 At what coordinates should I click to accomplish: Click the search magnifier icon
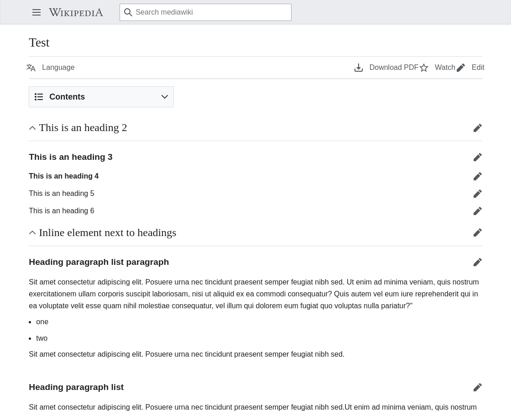pos(128,12)
